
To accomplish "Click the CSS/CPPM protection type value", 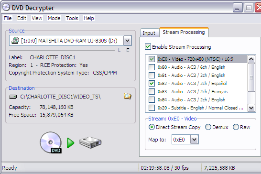I will (105, 73).
